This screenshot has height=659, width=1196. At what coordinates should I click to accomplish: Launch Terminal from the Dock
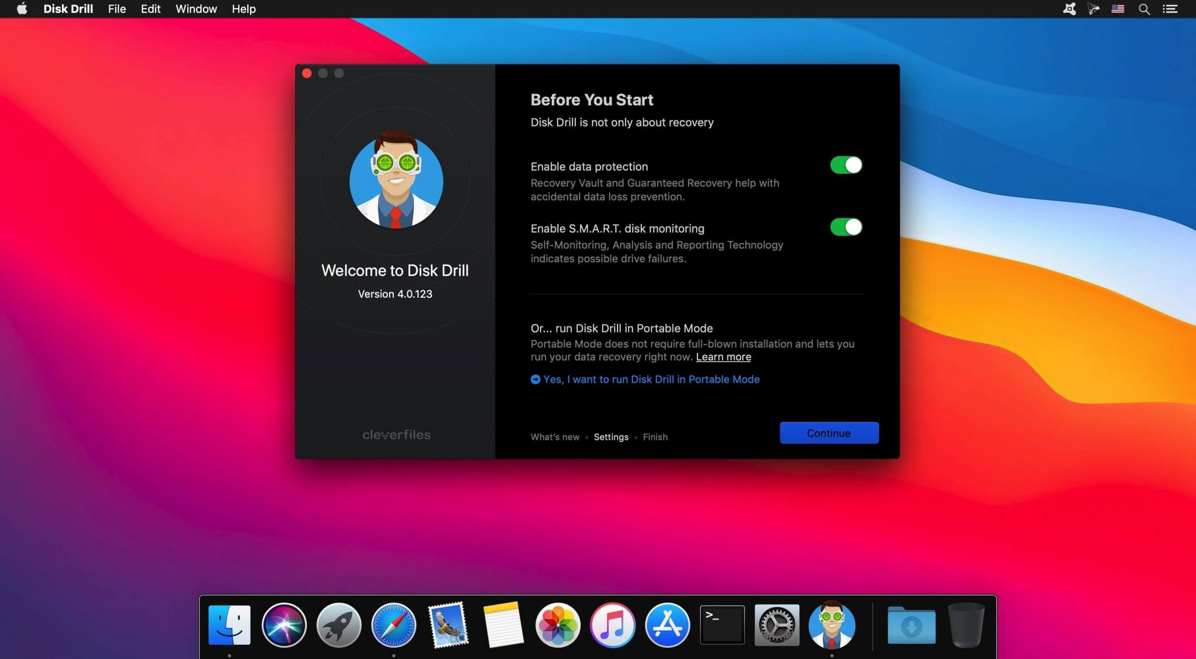click(x=722, y=625)
